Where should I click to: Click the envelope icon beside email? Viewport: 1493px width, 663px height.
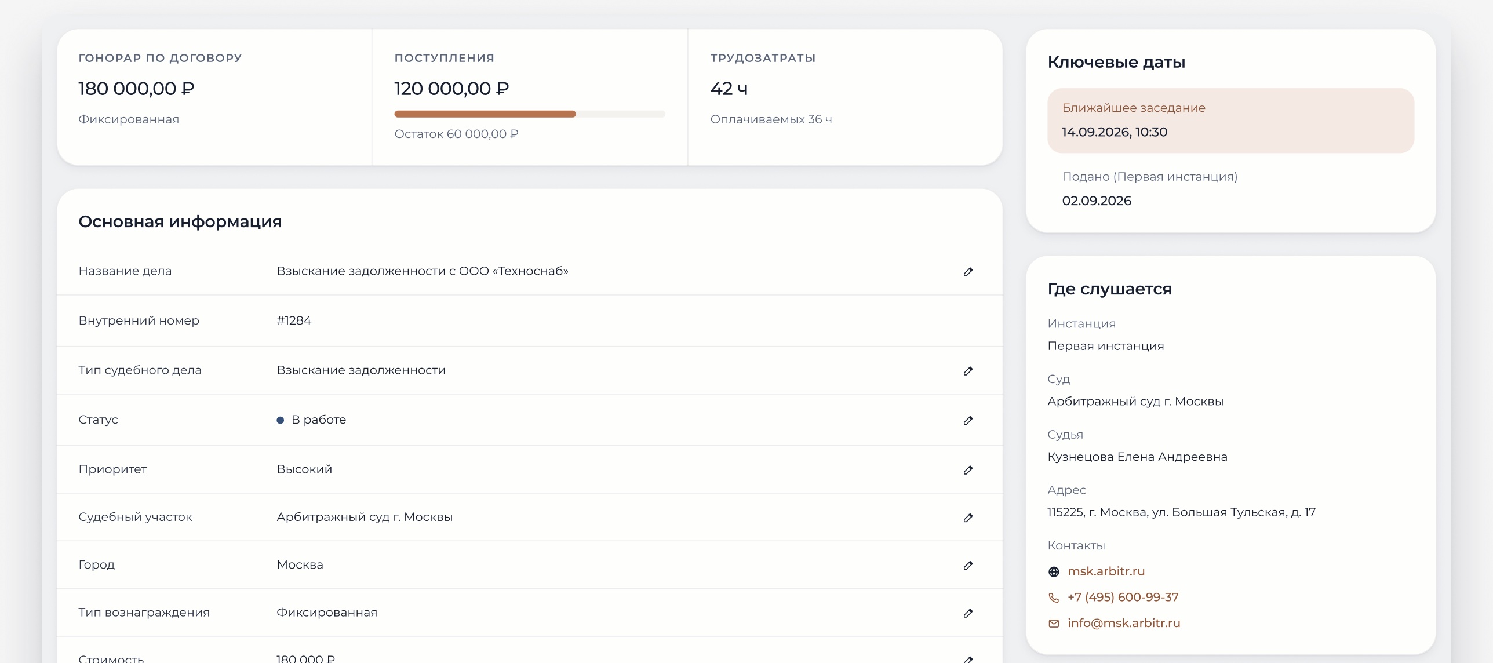click(x=1054, y=624)
